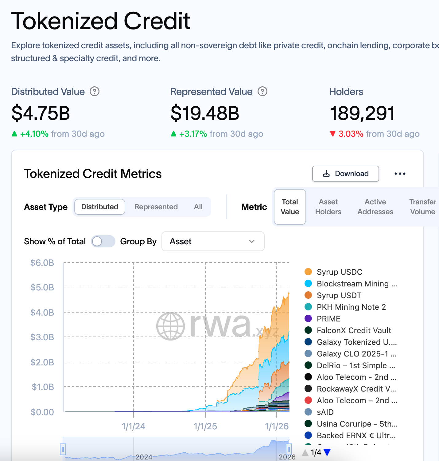Screen dimensions: 439x461
Task: Open the three-dots more options menu
Action: point(400,174)
